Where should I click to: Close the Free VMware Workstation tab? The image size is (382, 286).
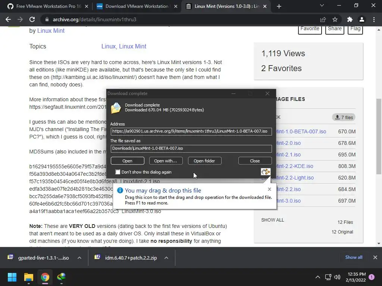point(87,6)
